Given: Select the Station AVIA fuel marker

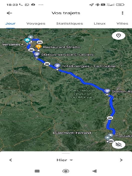Looking at the screenshot, I should click(x=107, y=91).
